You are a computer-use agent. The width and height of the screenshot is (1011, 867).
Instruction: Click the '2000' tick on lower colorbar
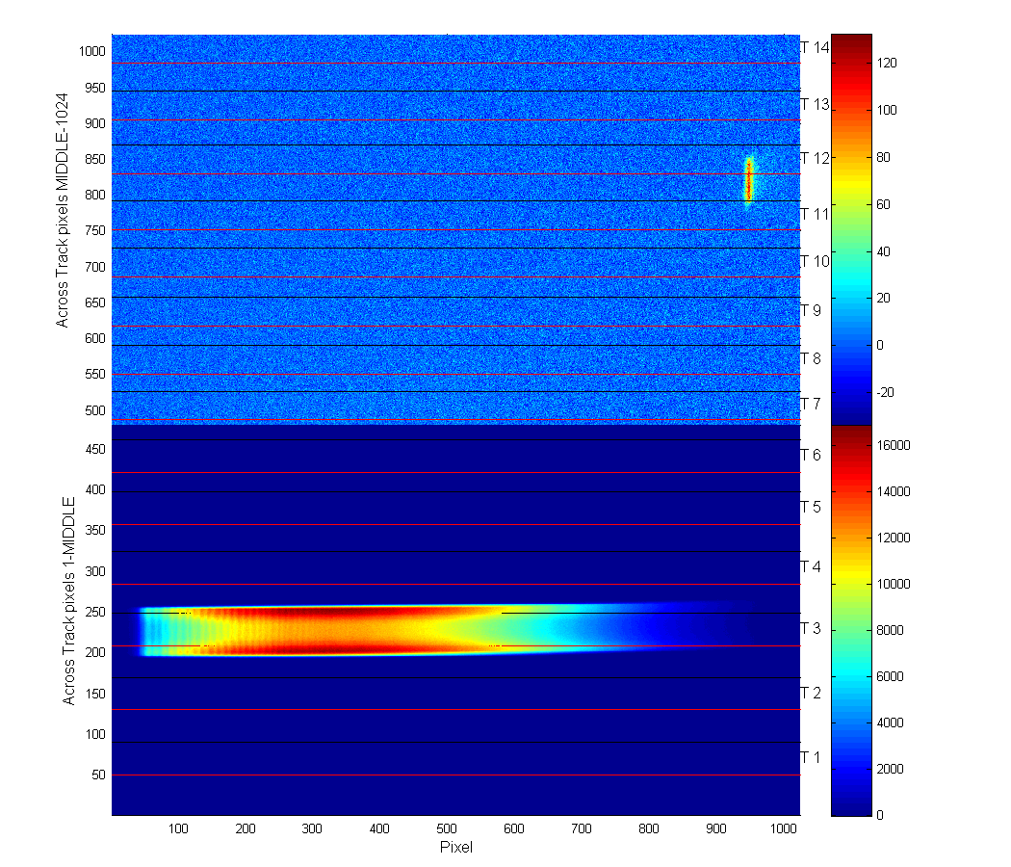pyautogui.click(x=891, y=769)
